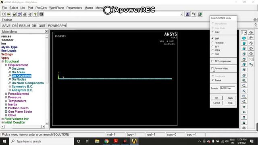Select the Portrait orientation radio button

coord(213,80)
